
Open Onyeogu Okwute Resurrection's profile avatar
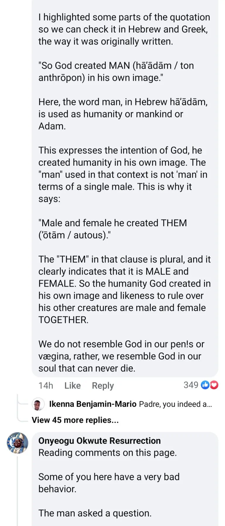click(18, 443)
